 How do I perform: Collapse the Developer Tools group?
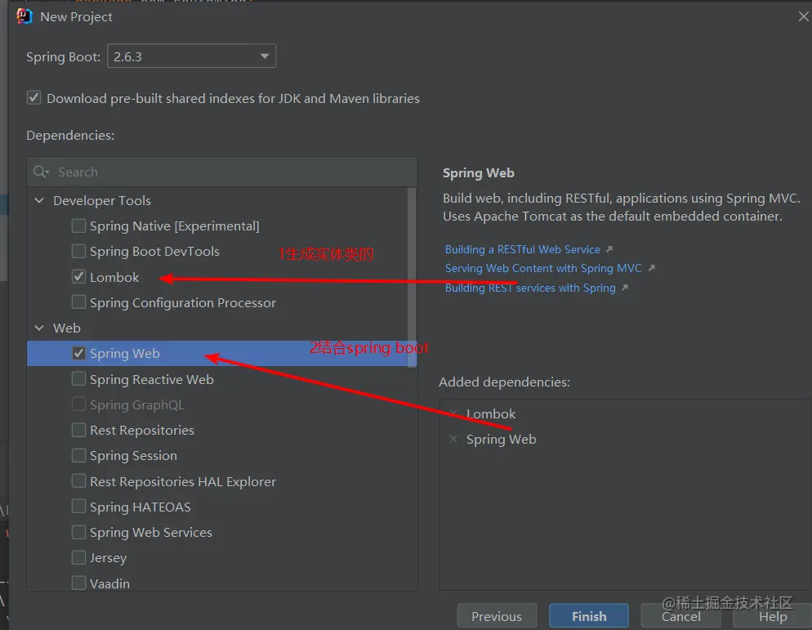click(39, 200)
